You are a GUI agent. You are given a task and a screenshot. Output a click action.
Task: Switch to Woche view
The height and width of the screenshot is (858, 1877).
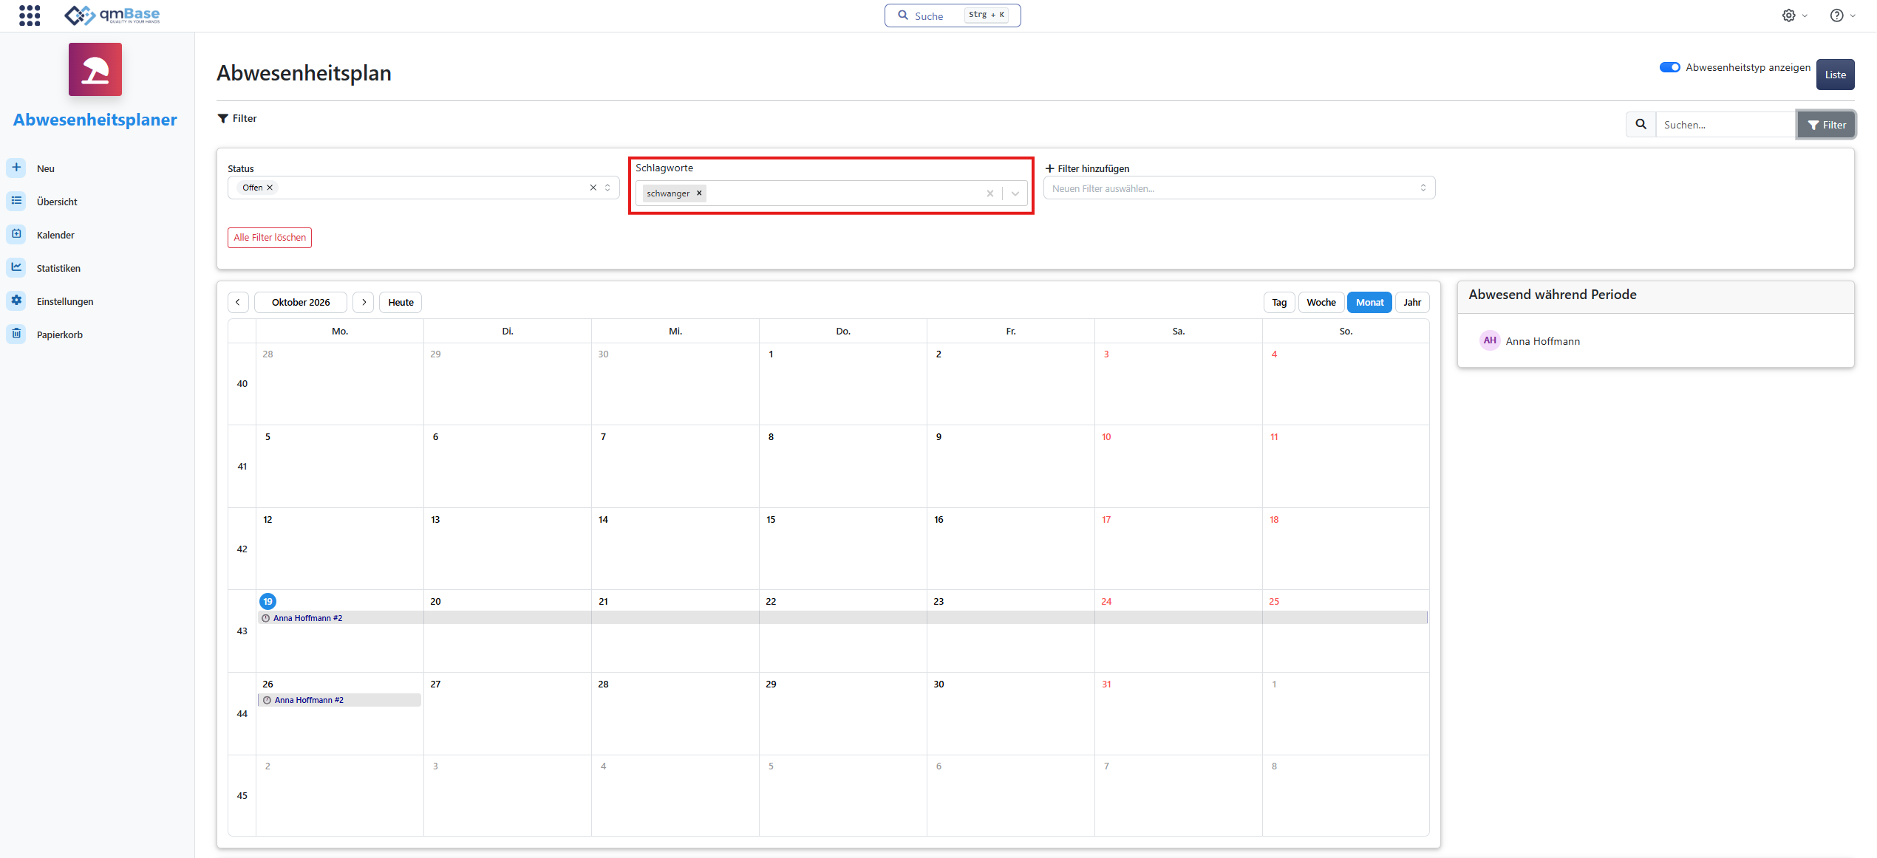tap(1321, 302)
